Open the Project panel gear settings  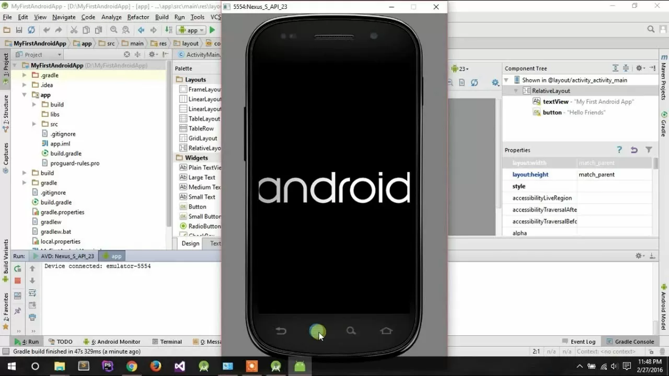tap(152, 54)
